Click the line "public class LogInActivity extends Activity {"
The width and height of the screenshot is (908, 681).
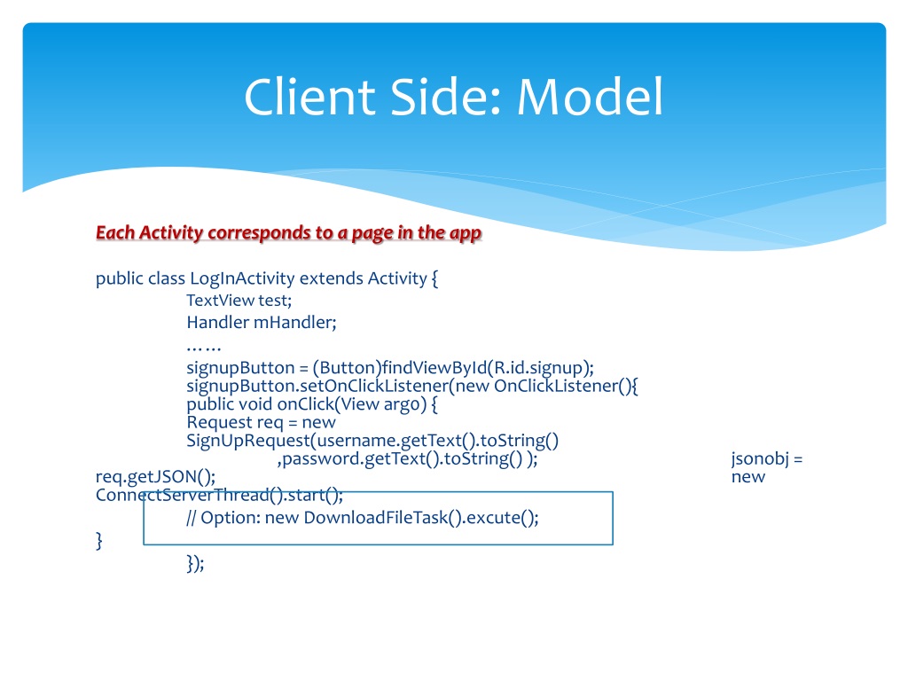(x=267, y=278)
